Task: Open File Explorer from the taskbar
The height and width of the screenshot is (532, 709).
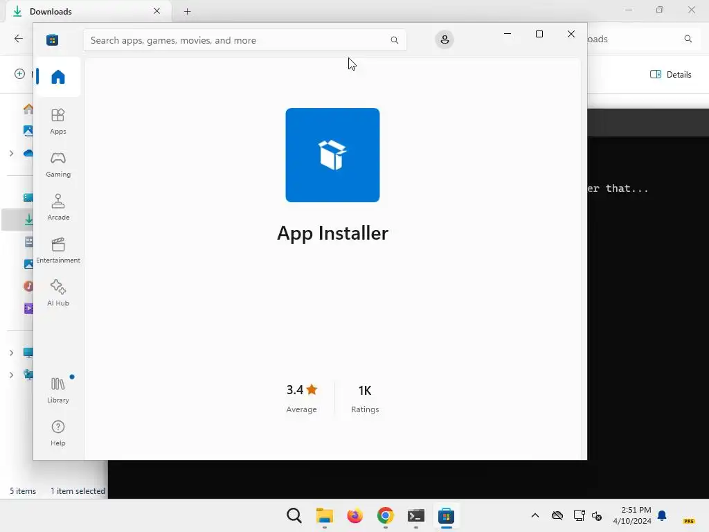Action: tap(324, 515)
